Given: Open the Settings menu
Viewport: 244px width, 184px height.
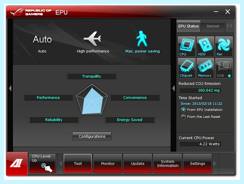Looking at the screenshot, I should click(198, 163).
